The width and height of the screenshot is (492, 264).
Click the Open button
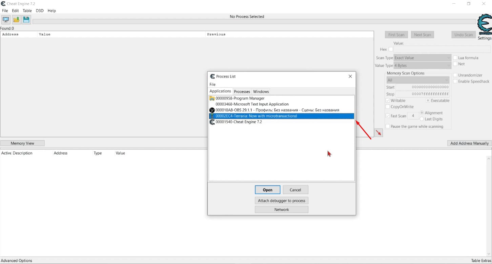click(267, 190)
